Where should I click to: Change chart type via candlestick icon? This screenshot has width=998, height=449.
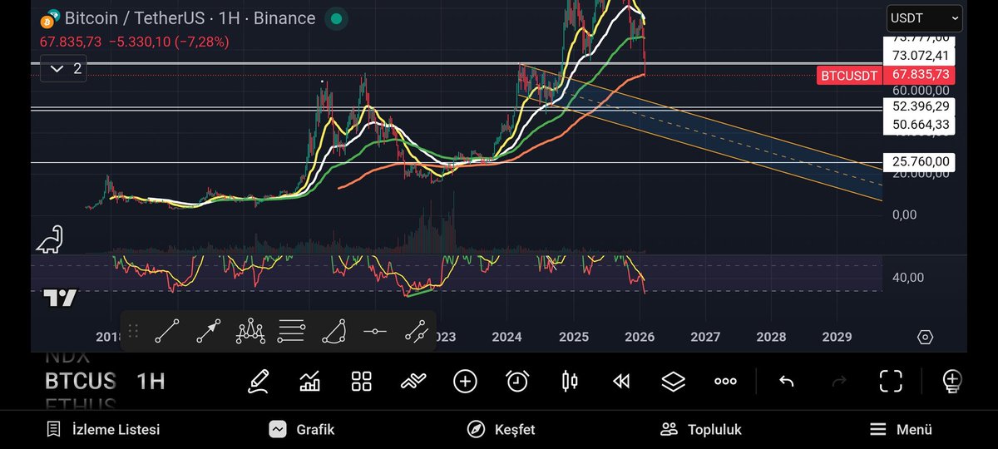click(570, 382)
